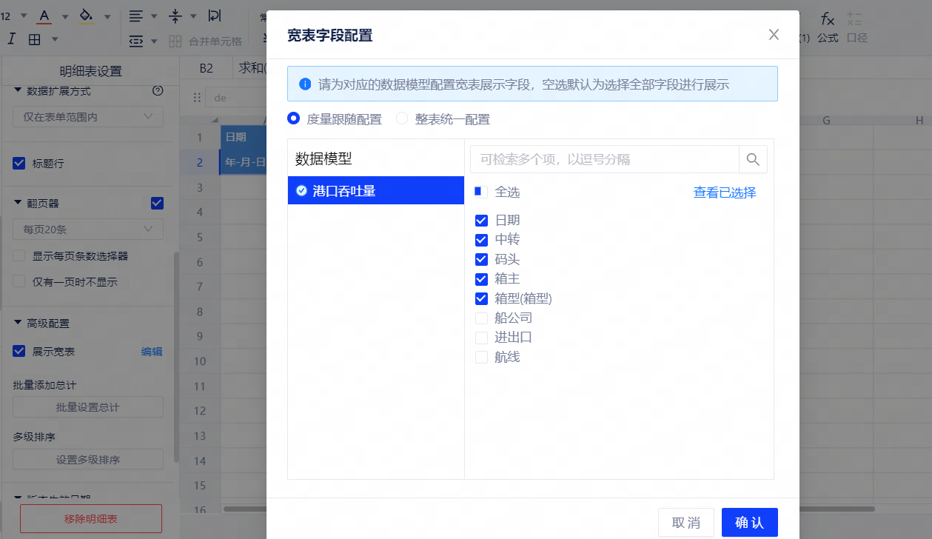This screenshot has height=539, width=932.
Task: Click the italic text icon
Action: (12, 39)
